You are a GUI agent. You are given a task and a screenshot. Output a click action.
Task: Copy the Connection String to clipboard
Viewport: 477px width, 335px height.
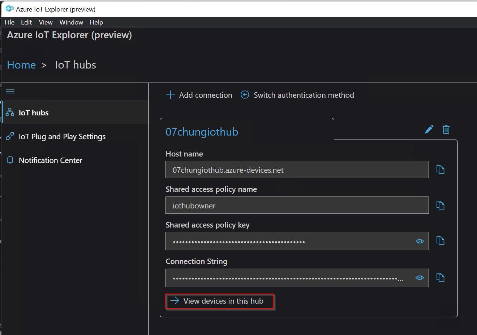[x=440, y=277]
